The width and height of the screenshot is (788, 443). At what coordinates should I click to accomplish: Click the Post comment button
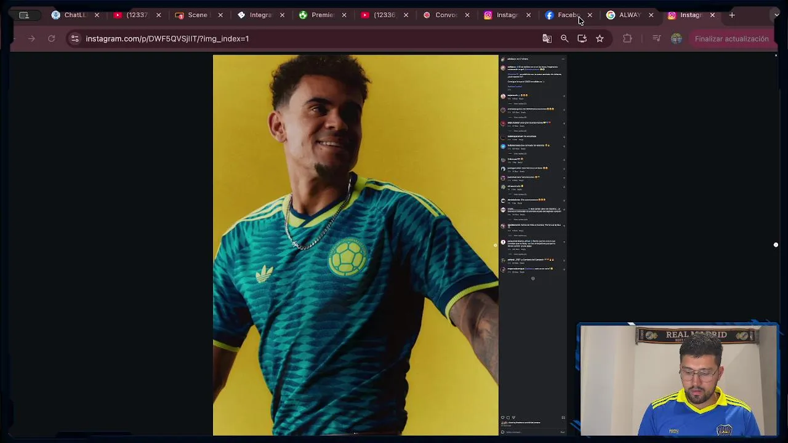[563, 432]
